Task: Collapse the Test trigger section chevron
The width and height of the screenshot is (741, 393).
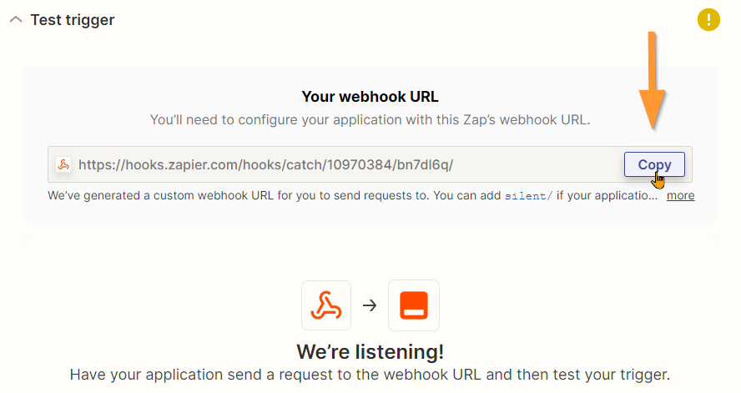Action: (x=16, y=20)
